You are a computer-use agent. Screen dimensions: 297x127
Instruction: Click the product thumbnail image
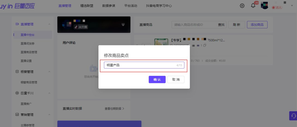pos(161,42)
